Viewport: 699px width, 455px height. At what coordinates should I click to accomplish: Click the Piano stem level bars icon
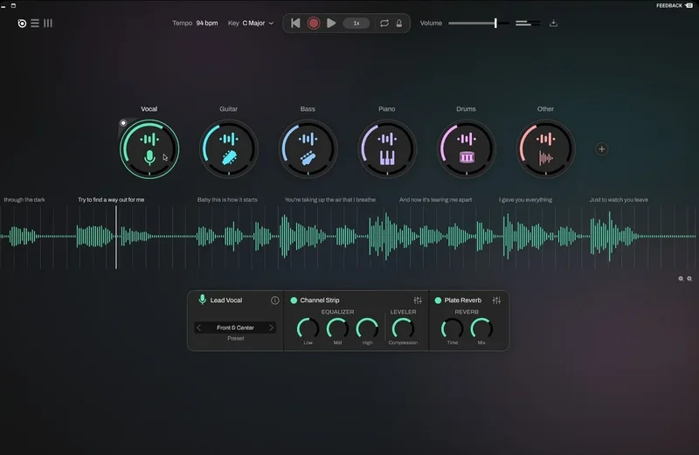tap(387, 139)
